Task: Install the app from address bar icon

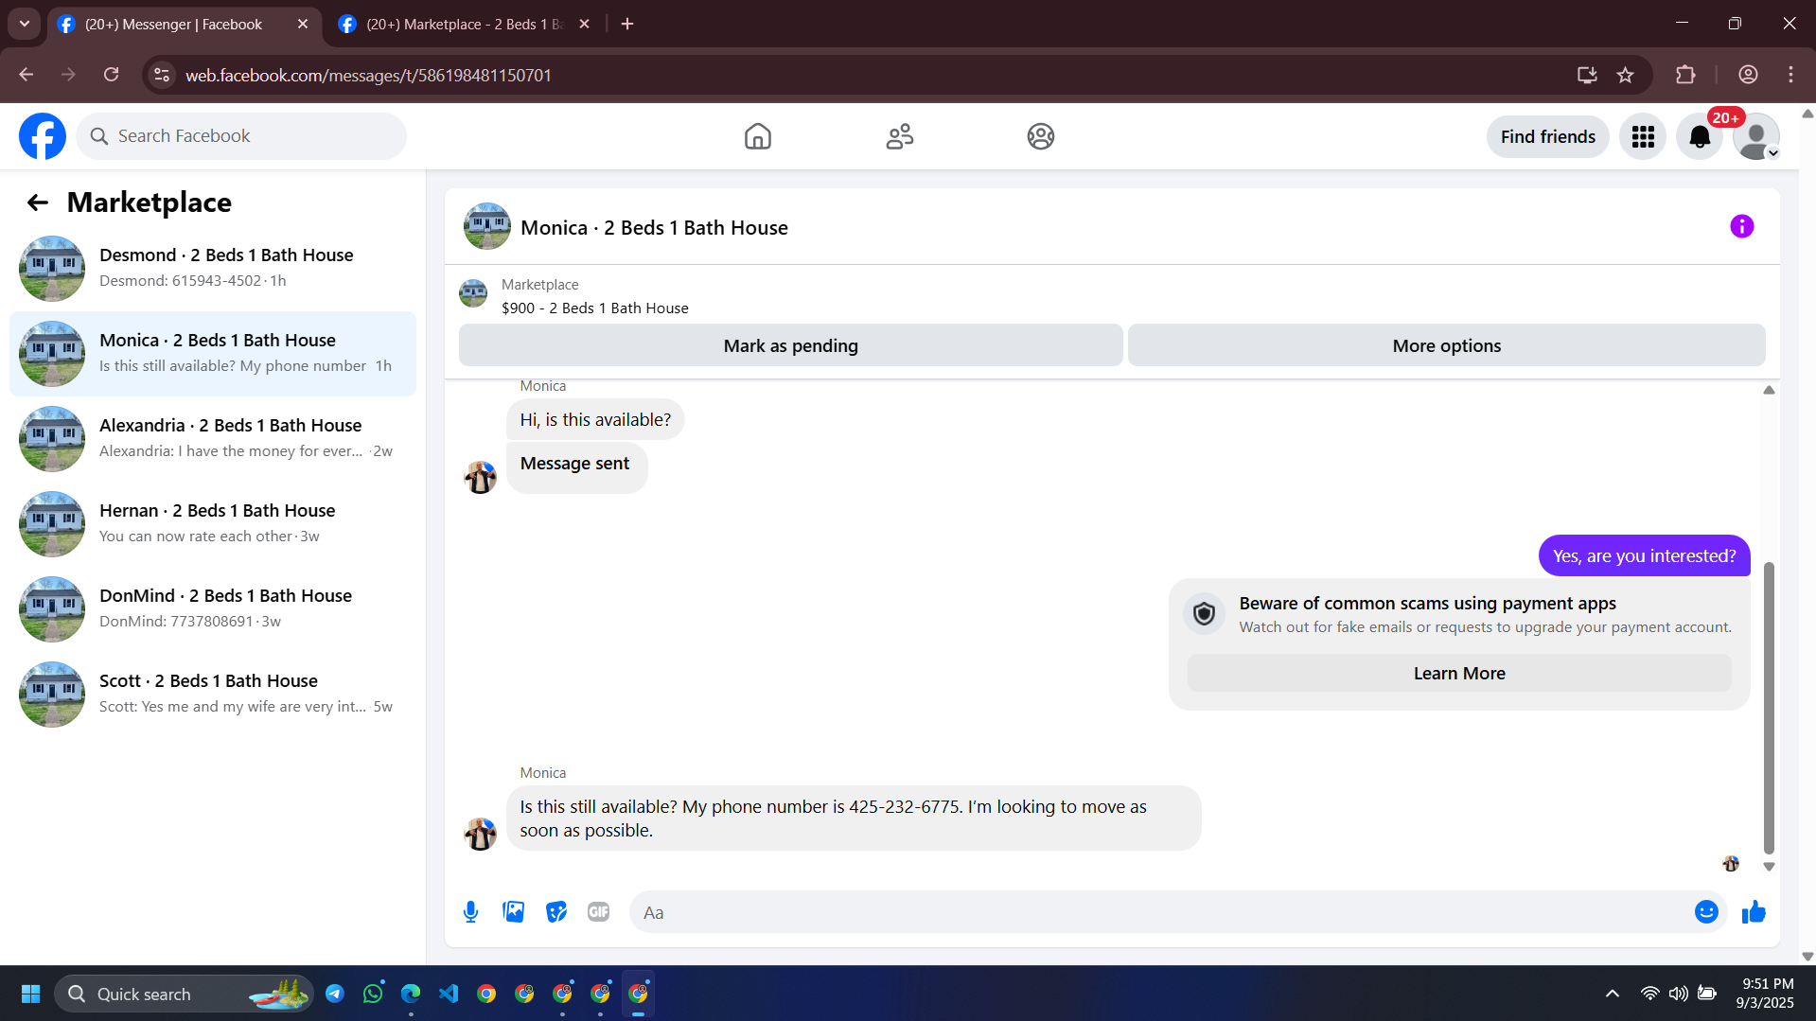Action: pos(1587,75)
